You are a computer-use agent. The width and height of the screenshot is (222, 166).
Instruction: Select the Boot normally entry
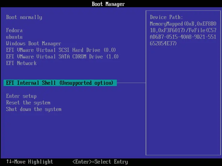[x=24, y=17]
